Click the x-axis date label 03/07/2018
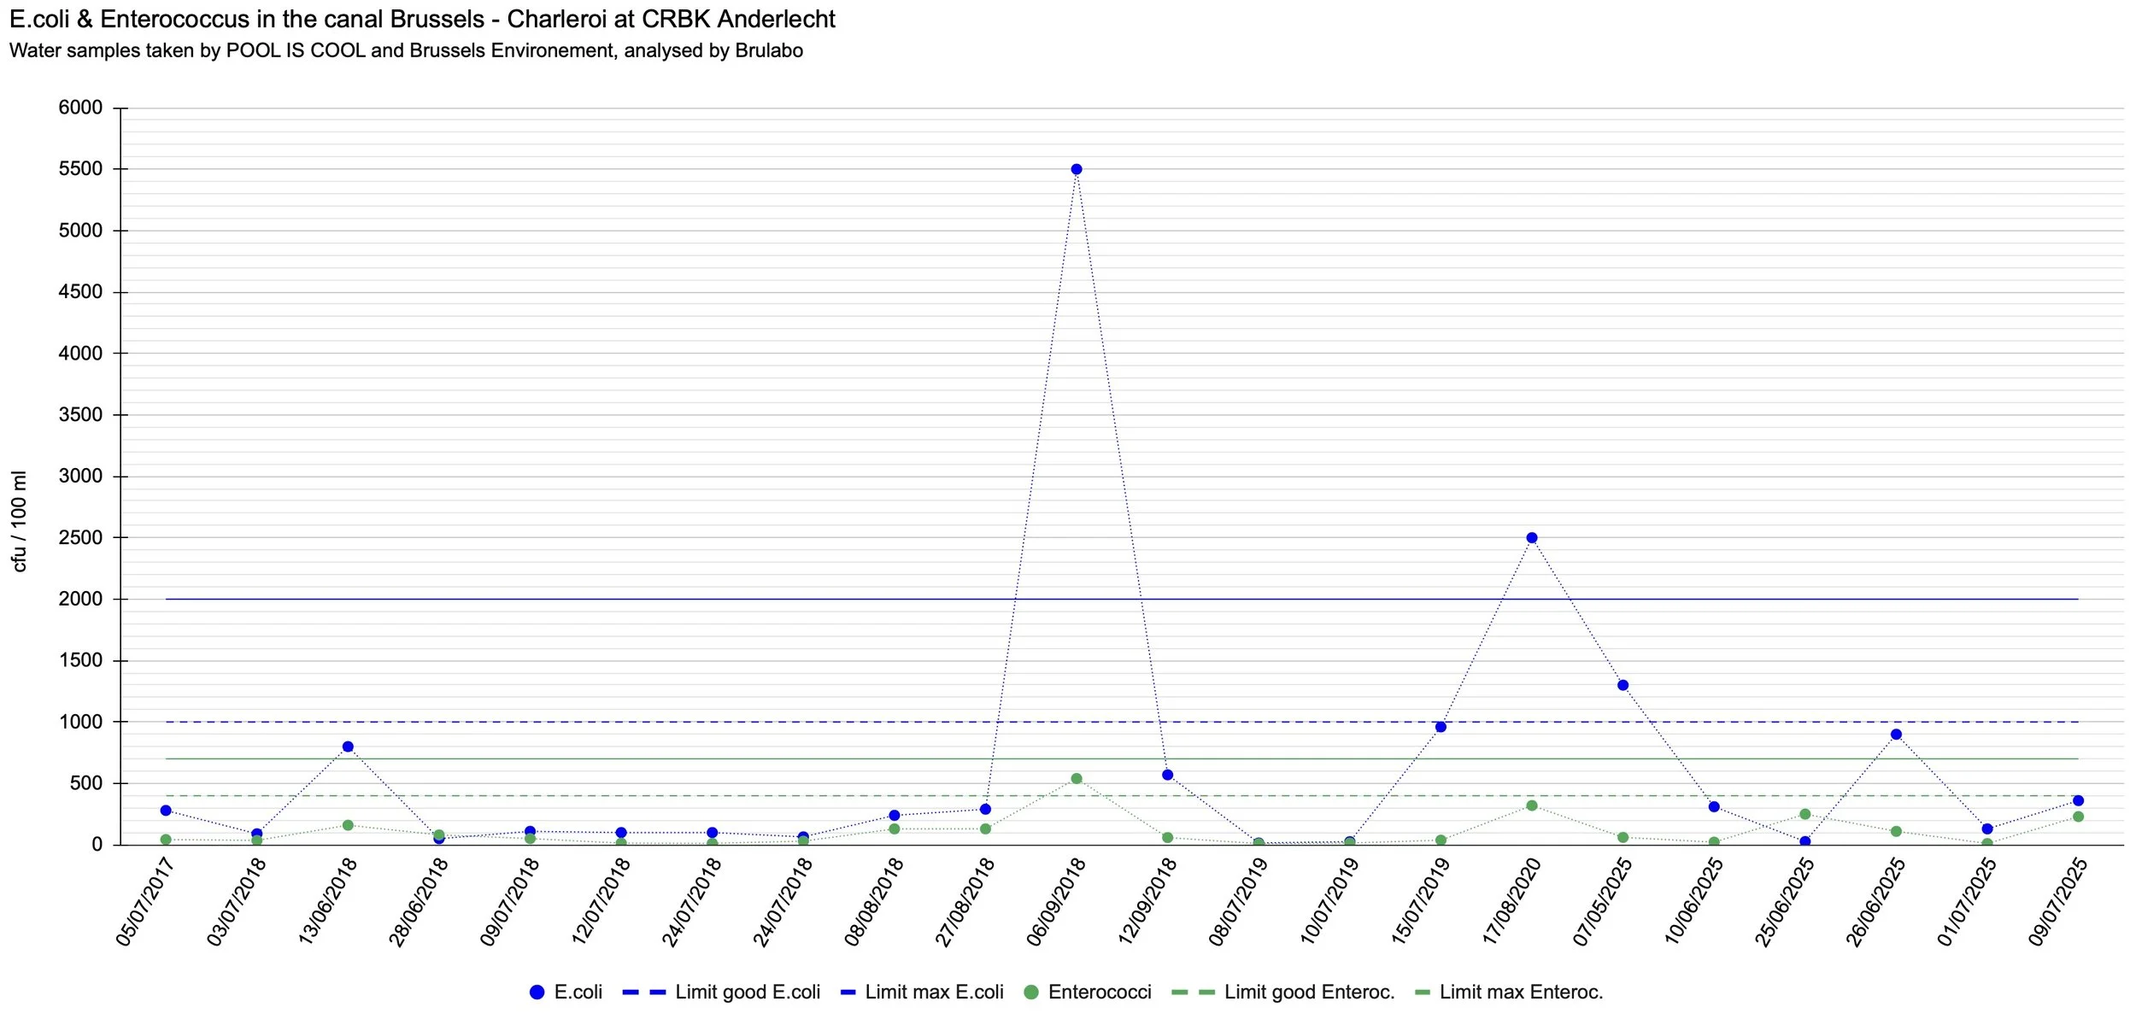 [x=235, y=902]
